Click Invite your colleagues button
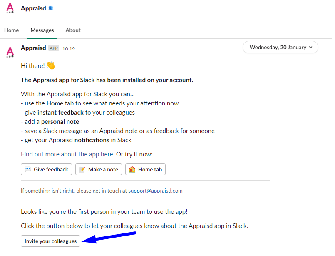Viewport: 335px width, 256px height. click(50, 241)
